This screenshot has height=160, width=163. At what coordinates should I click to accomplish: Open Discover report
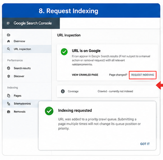click(19, 76)
